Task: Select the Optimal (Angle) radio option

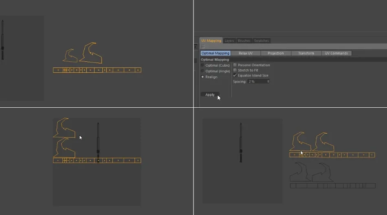Action: click(x=202, y=71)
